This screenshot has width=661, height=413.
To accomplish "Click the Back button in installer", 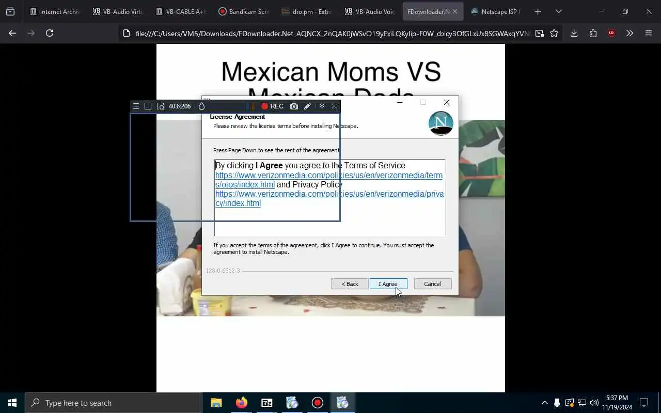I will 350,284.
